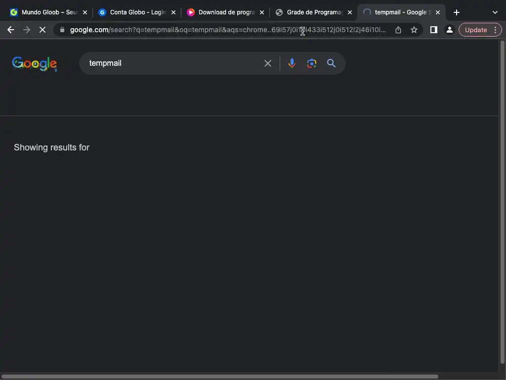Close the Grade de Programação tab

tap(350, 12)
